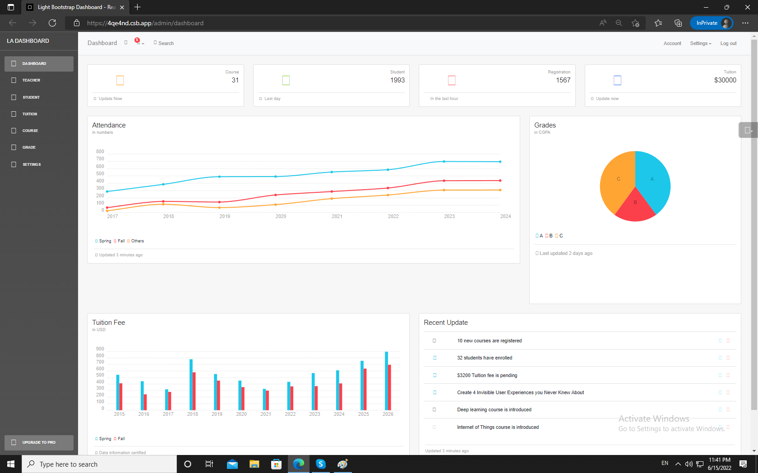Select the Tuition icon in the sidebar
This screenshot has height=473, width=758.
pos(14,114)
